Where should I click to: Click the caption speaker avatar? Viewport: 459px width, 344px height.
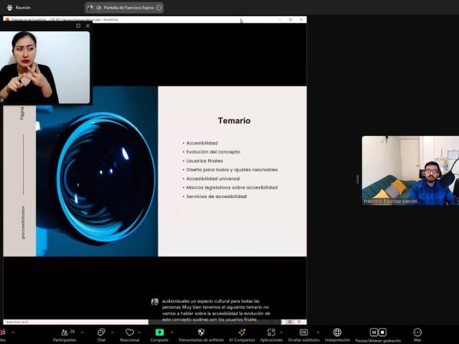click(155, 302)
